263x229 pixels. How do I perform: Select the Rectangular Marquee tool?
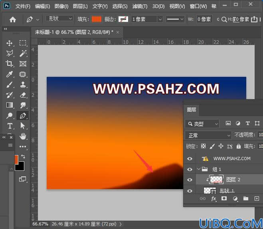[23, 43]
